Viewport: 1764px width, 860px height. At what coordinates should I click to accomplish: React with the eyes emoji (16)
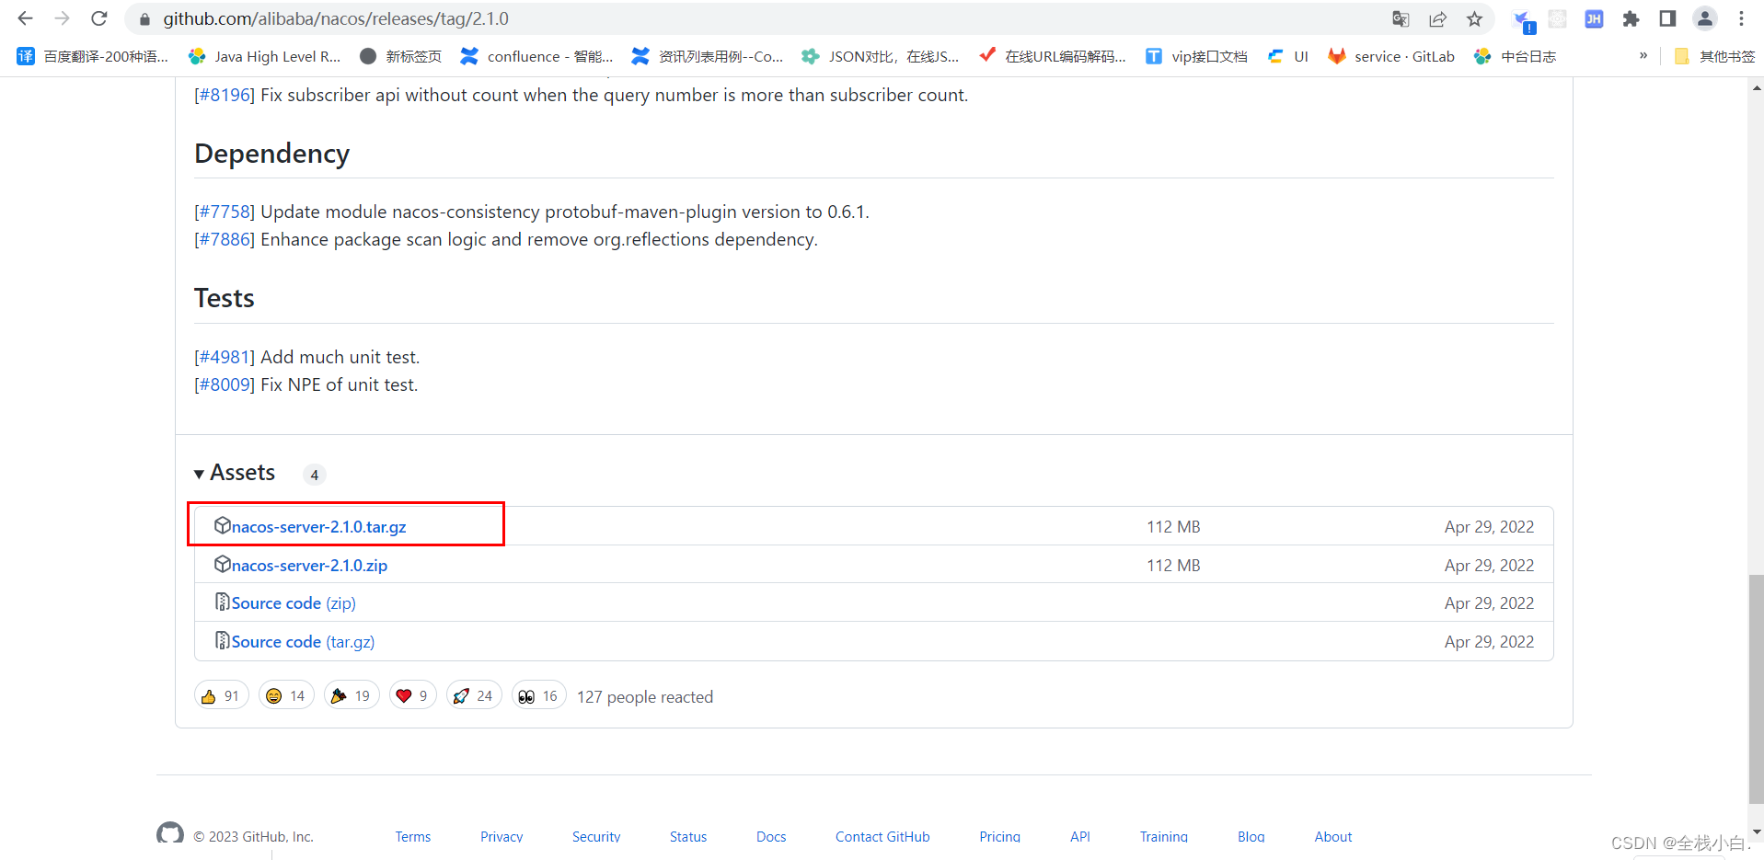coord(538,696)
